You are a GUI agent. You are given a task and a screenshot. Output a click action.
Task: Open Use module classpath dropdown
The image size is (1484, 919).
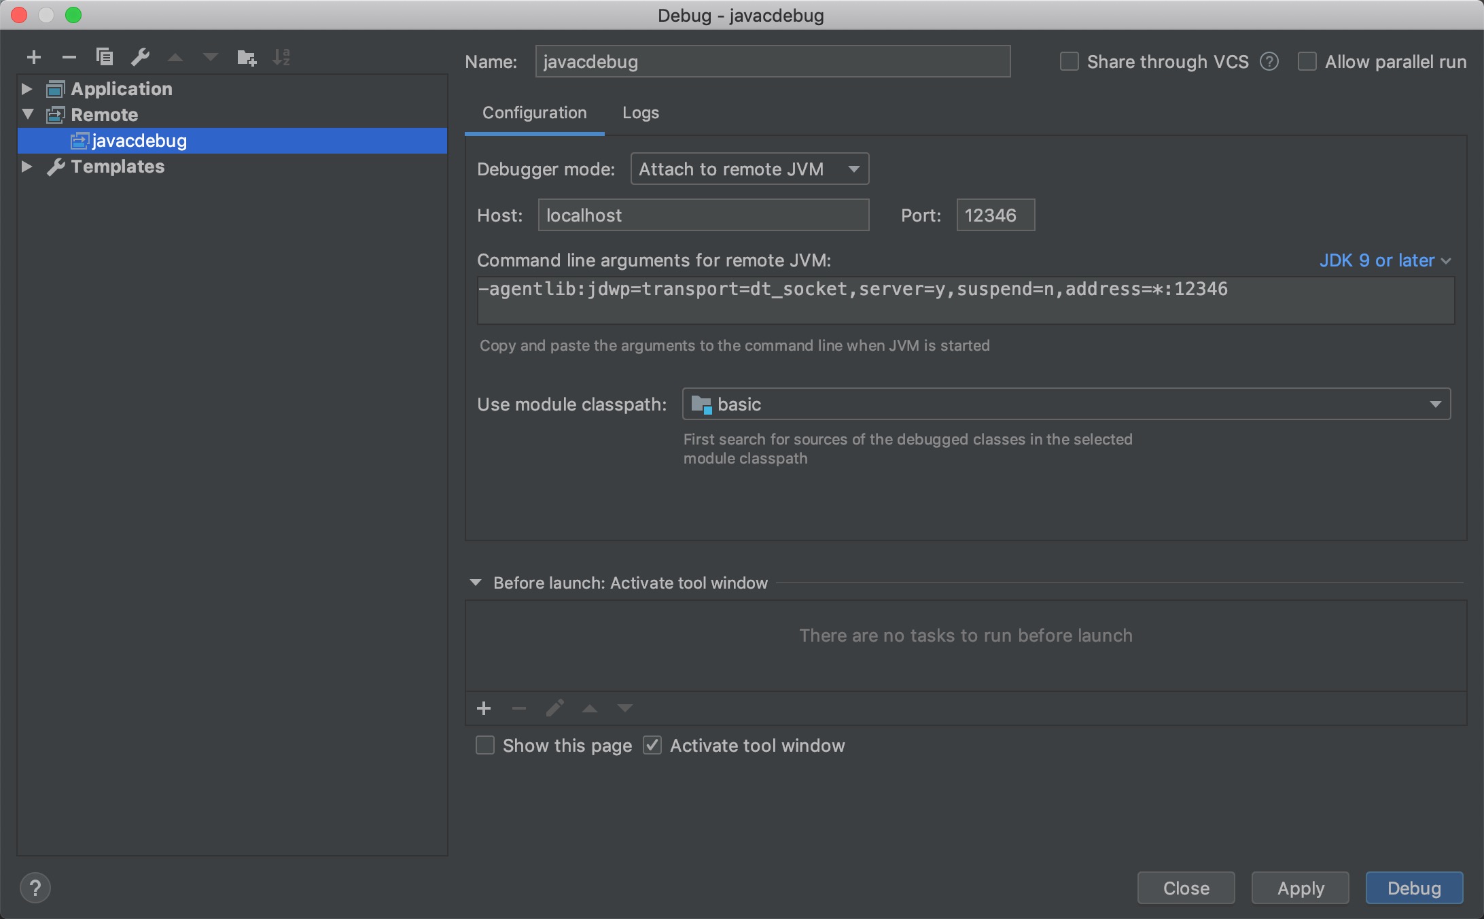pos(1066,404)
